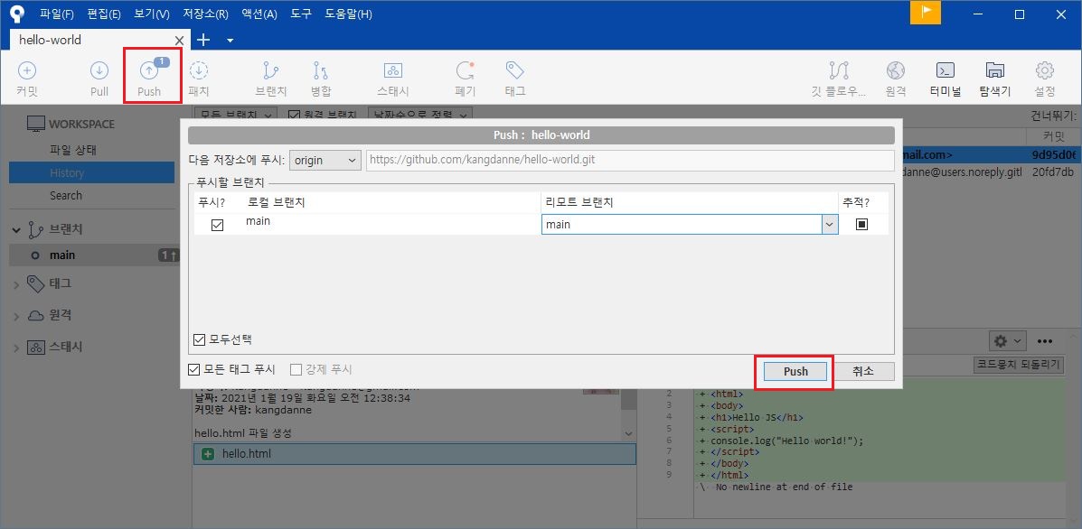Viewport: 1082px width, 529px height.
Task: Click the green added icon for hello.html
Action: tap(207, 454)
